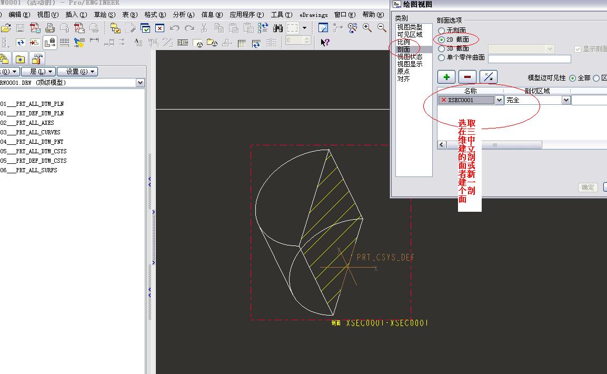Click the Undo arrow icon
Viewport: 607px width, 374px height.
pos(175,28)
